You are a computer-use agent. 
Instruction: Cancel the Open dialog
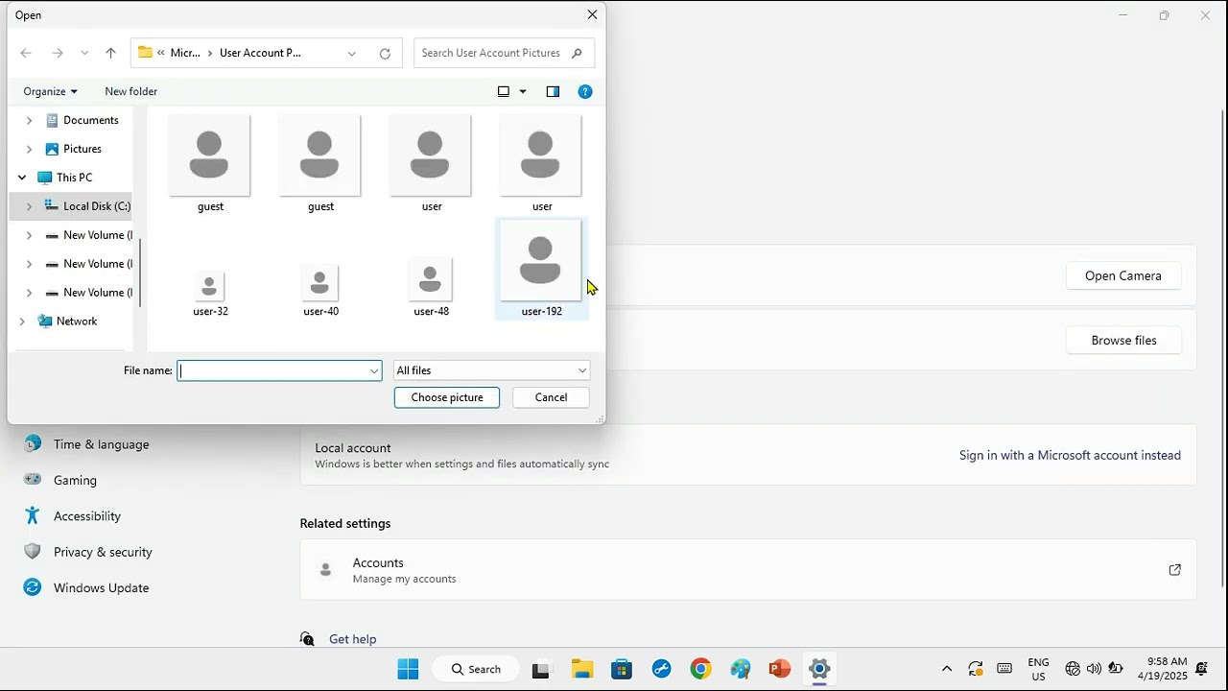click(x=551, y=397)
